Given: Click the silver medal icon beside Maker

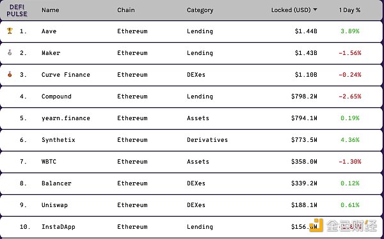Looking at the screenshot, I should point(10,52).
